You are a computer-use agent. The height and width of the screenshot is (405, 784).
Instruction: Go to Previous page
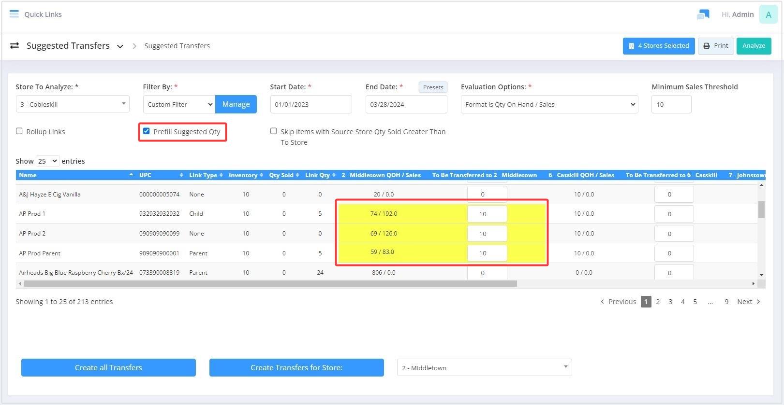tap(618, 302)
